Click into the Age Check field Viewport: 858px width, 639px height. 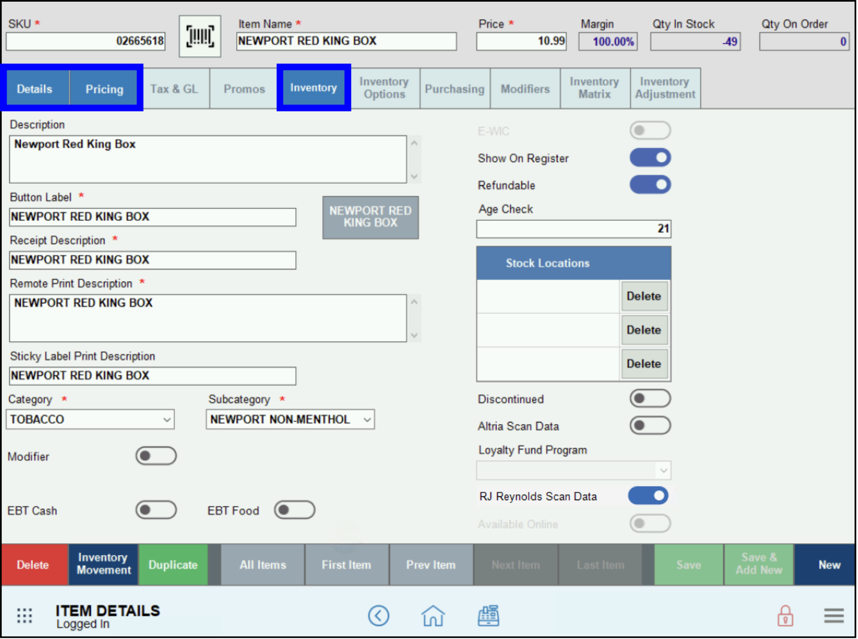(573, 229)
